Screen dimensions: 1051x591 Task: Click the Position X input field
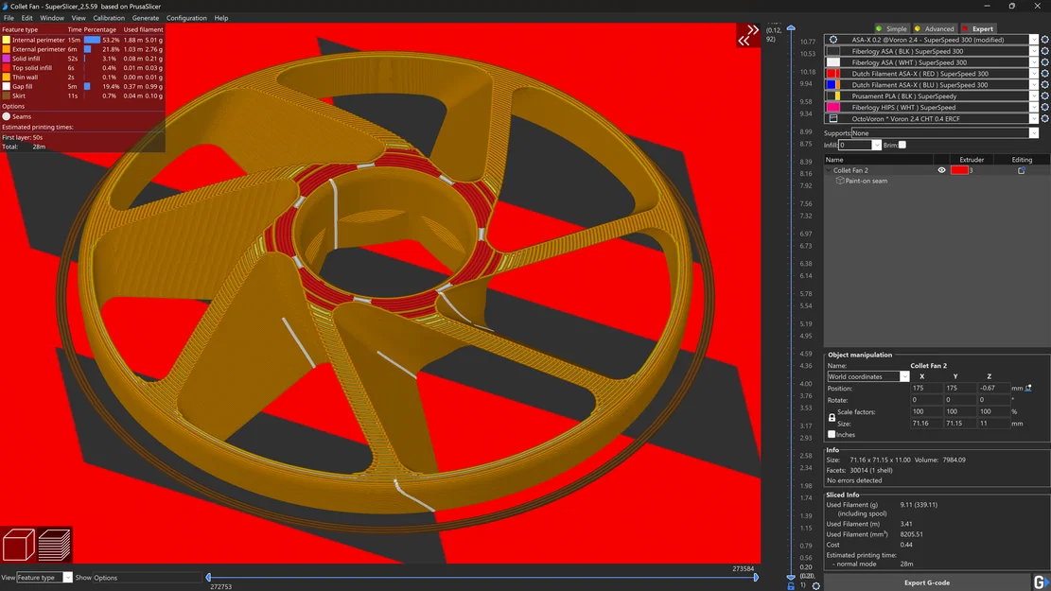(926, 388)
